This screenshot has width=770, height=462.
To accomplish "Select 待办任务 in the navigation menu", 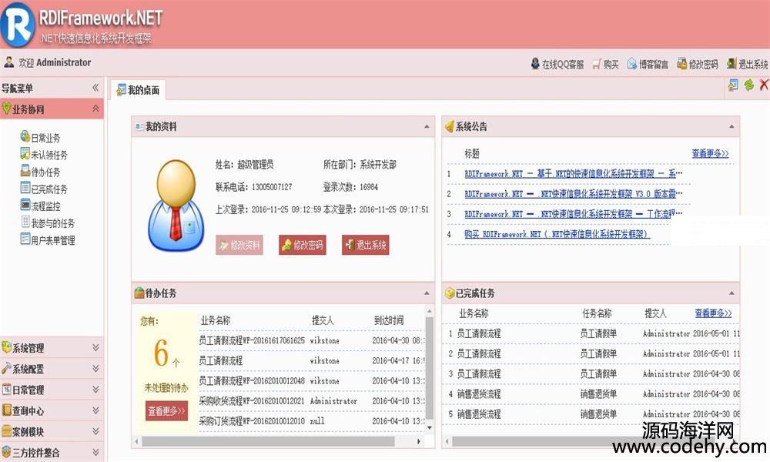I will tap(40, 172).
